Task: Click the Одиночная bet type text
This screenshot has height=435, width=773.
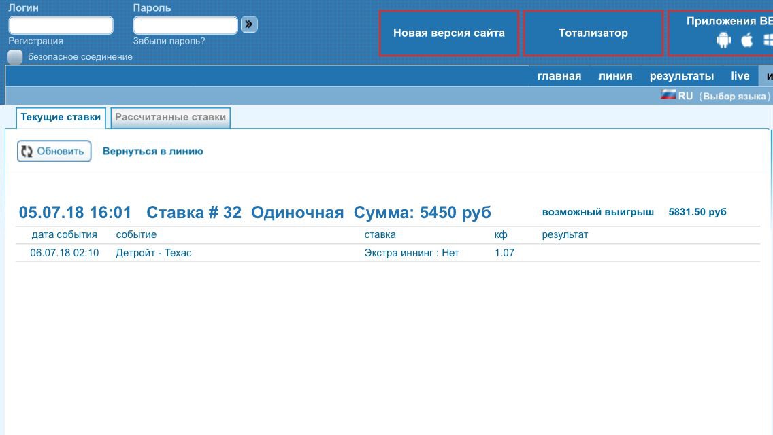Action: point(297,212)
